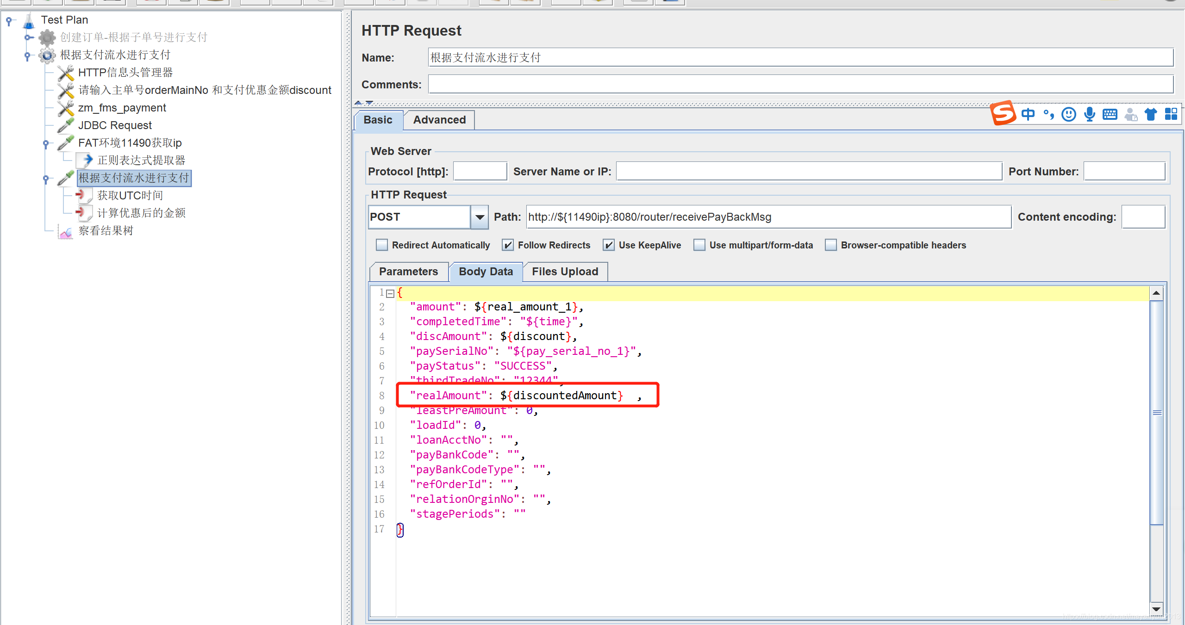The width and height of the screenshot is (1185, 625).
Task: Open Sogou toolbox grid icon
Action: [x=1171, y=114]
